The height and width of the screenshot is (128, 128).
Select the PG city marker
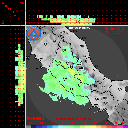(63, 52)
